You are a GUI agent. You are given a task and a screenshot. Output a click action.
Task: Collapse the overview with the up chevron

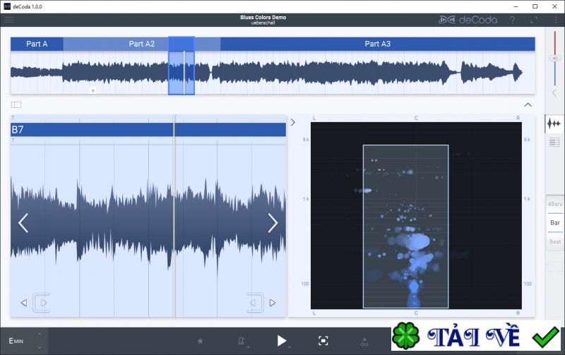[x=528, y=104]
